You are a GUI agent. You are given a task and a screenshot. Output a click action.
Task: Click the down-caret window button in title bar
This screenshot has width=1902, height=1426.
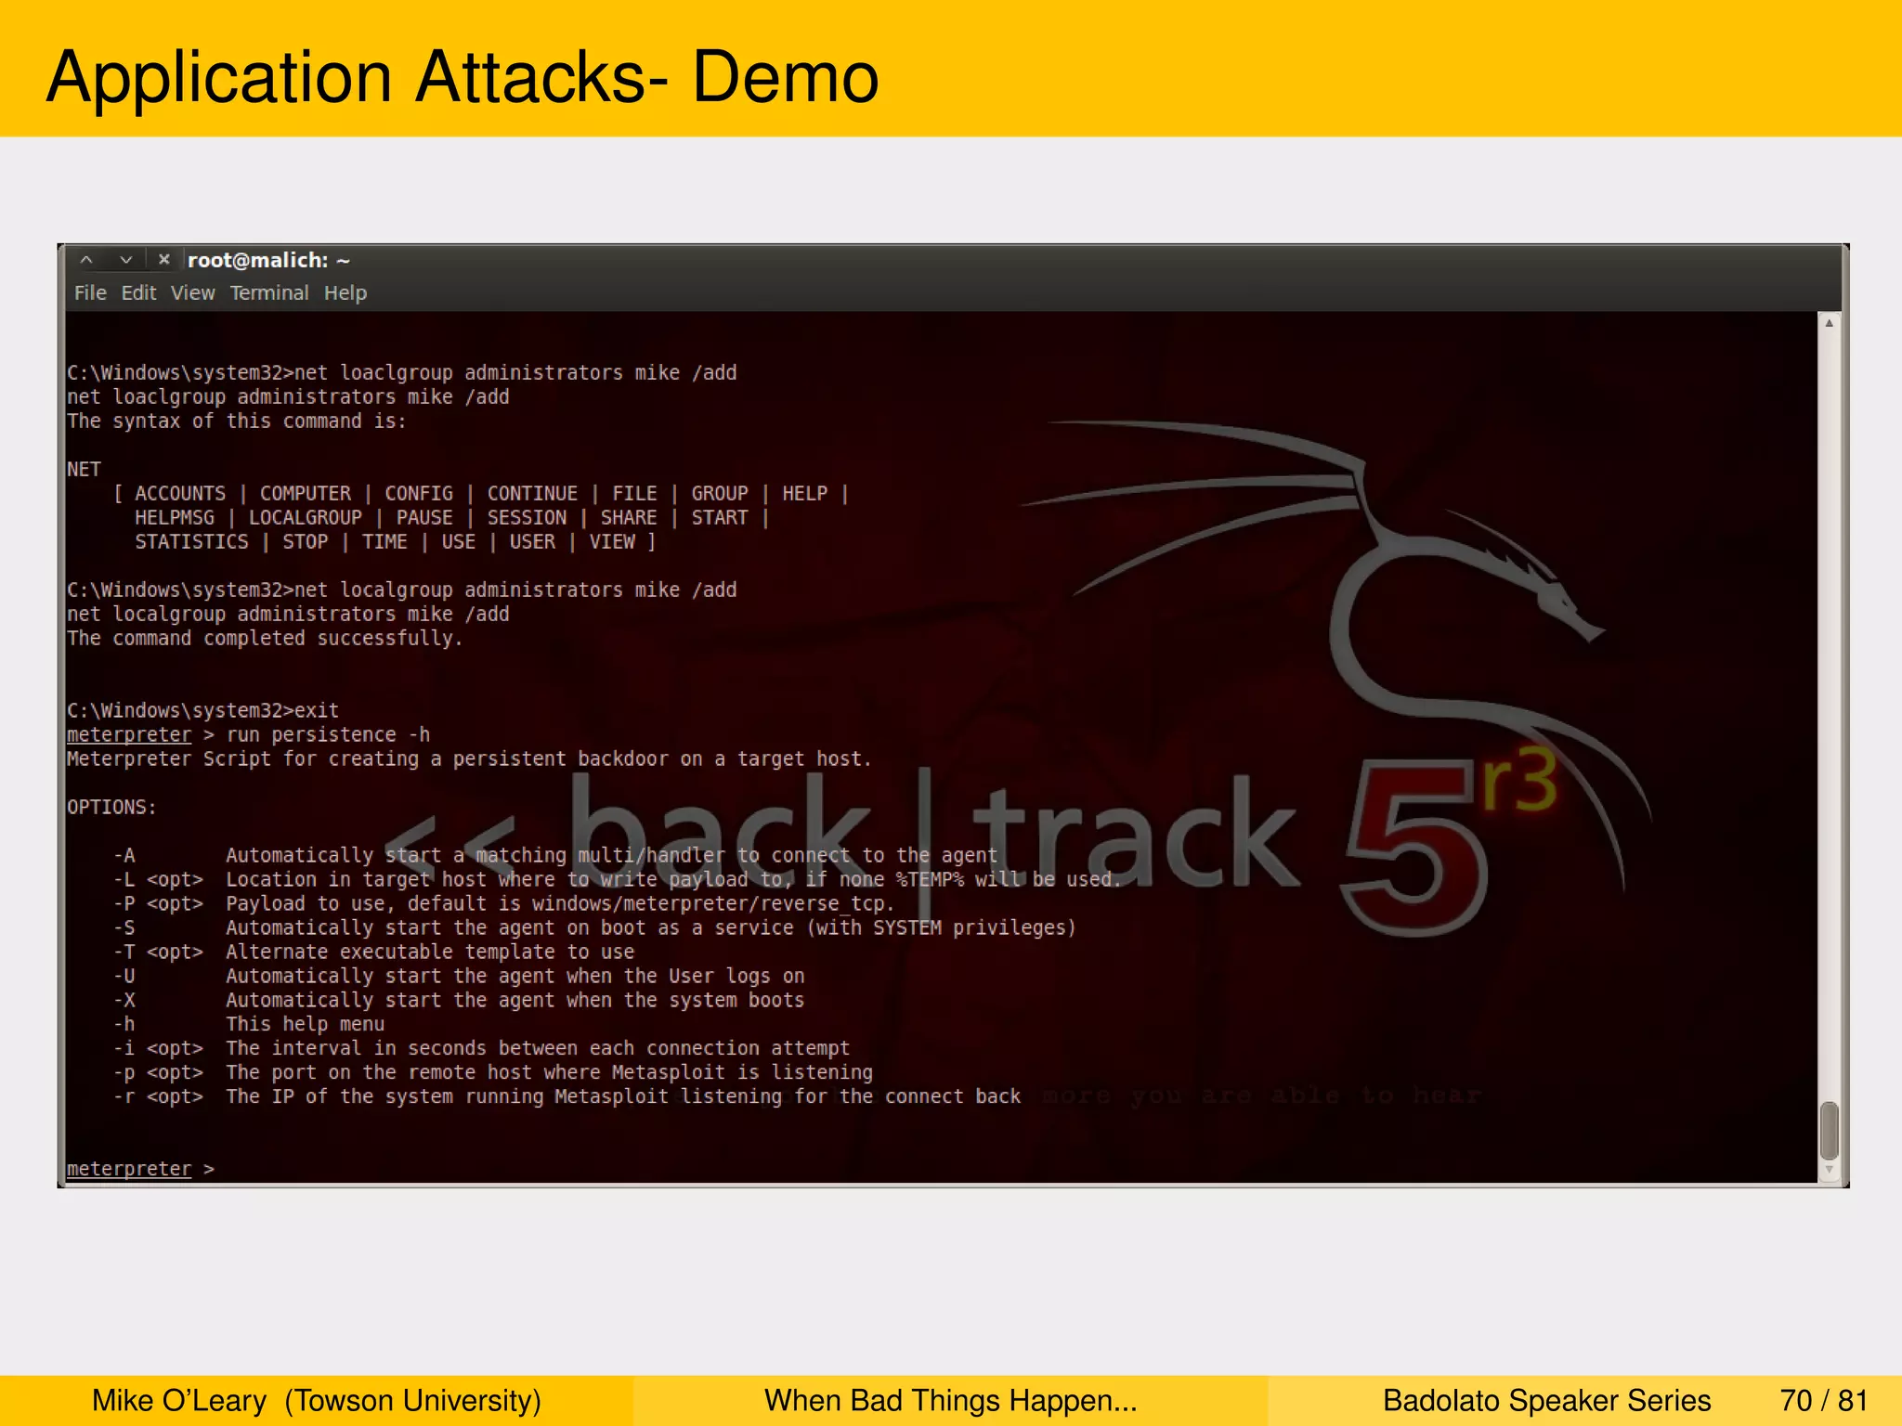pyautogui.click(x=126, y=260)
